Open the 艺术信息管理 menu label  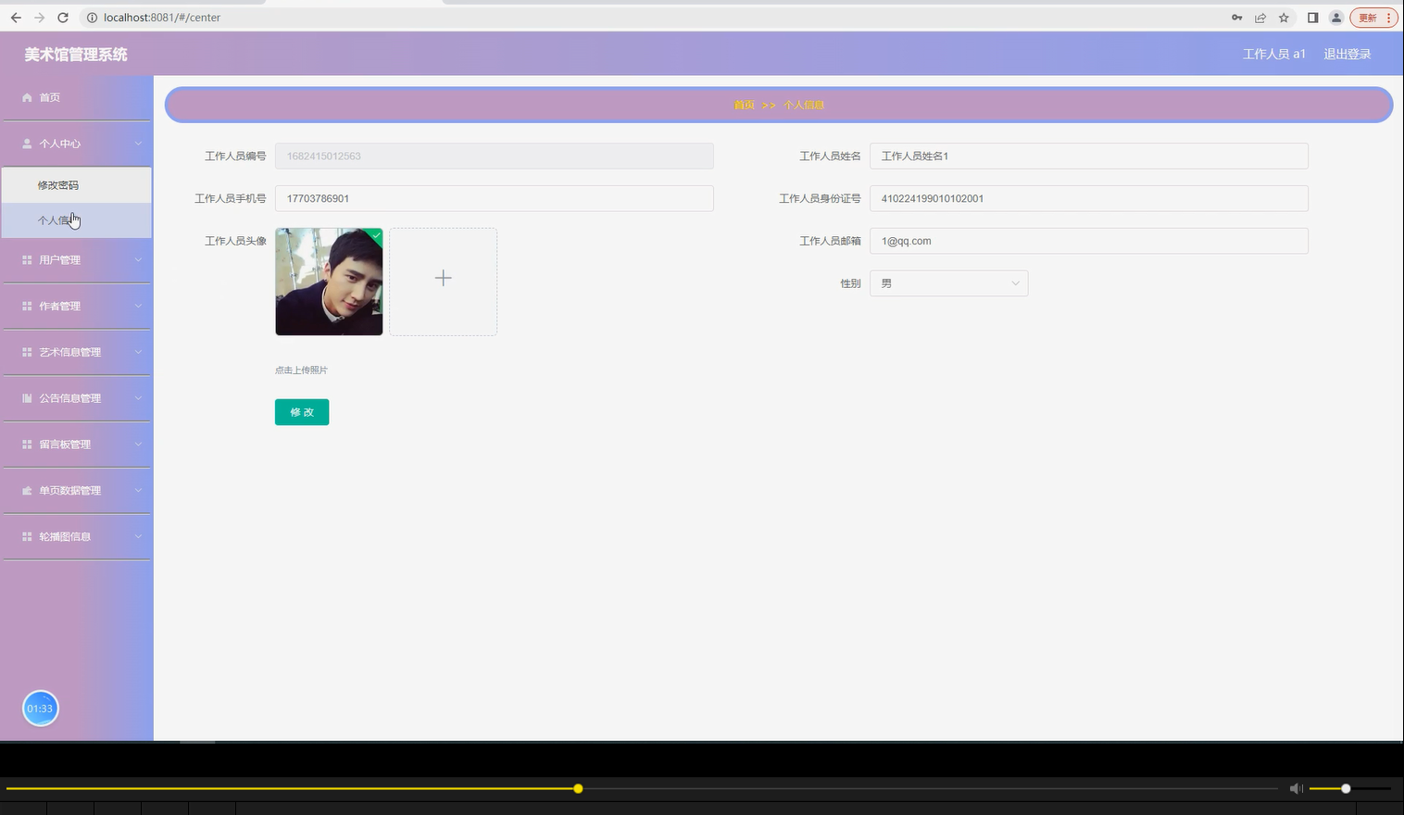click(x=69, y=353)
